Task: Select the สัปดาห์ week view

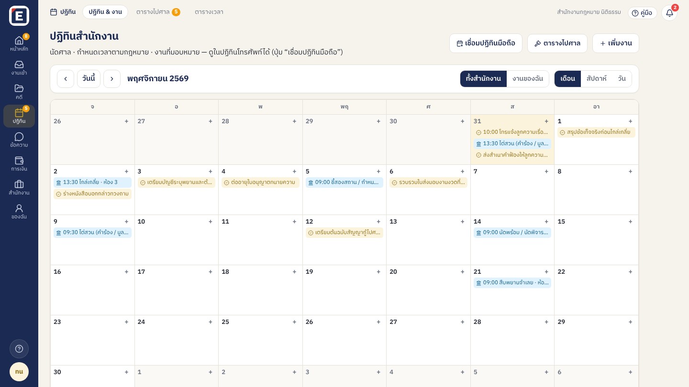Action: click(596, 79)
